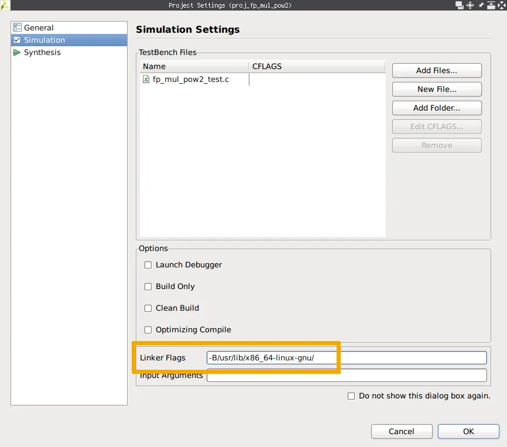Click the four-arrow move icon in title bar
This screenshot has width=507, height=447.
[x=470, y=5]
